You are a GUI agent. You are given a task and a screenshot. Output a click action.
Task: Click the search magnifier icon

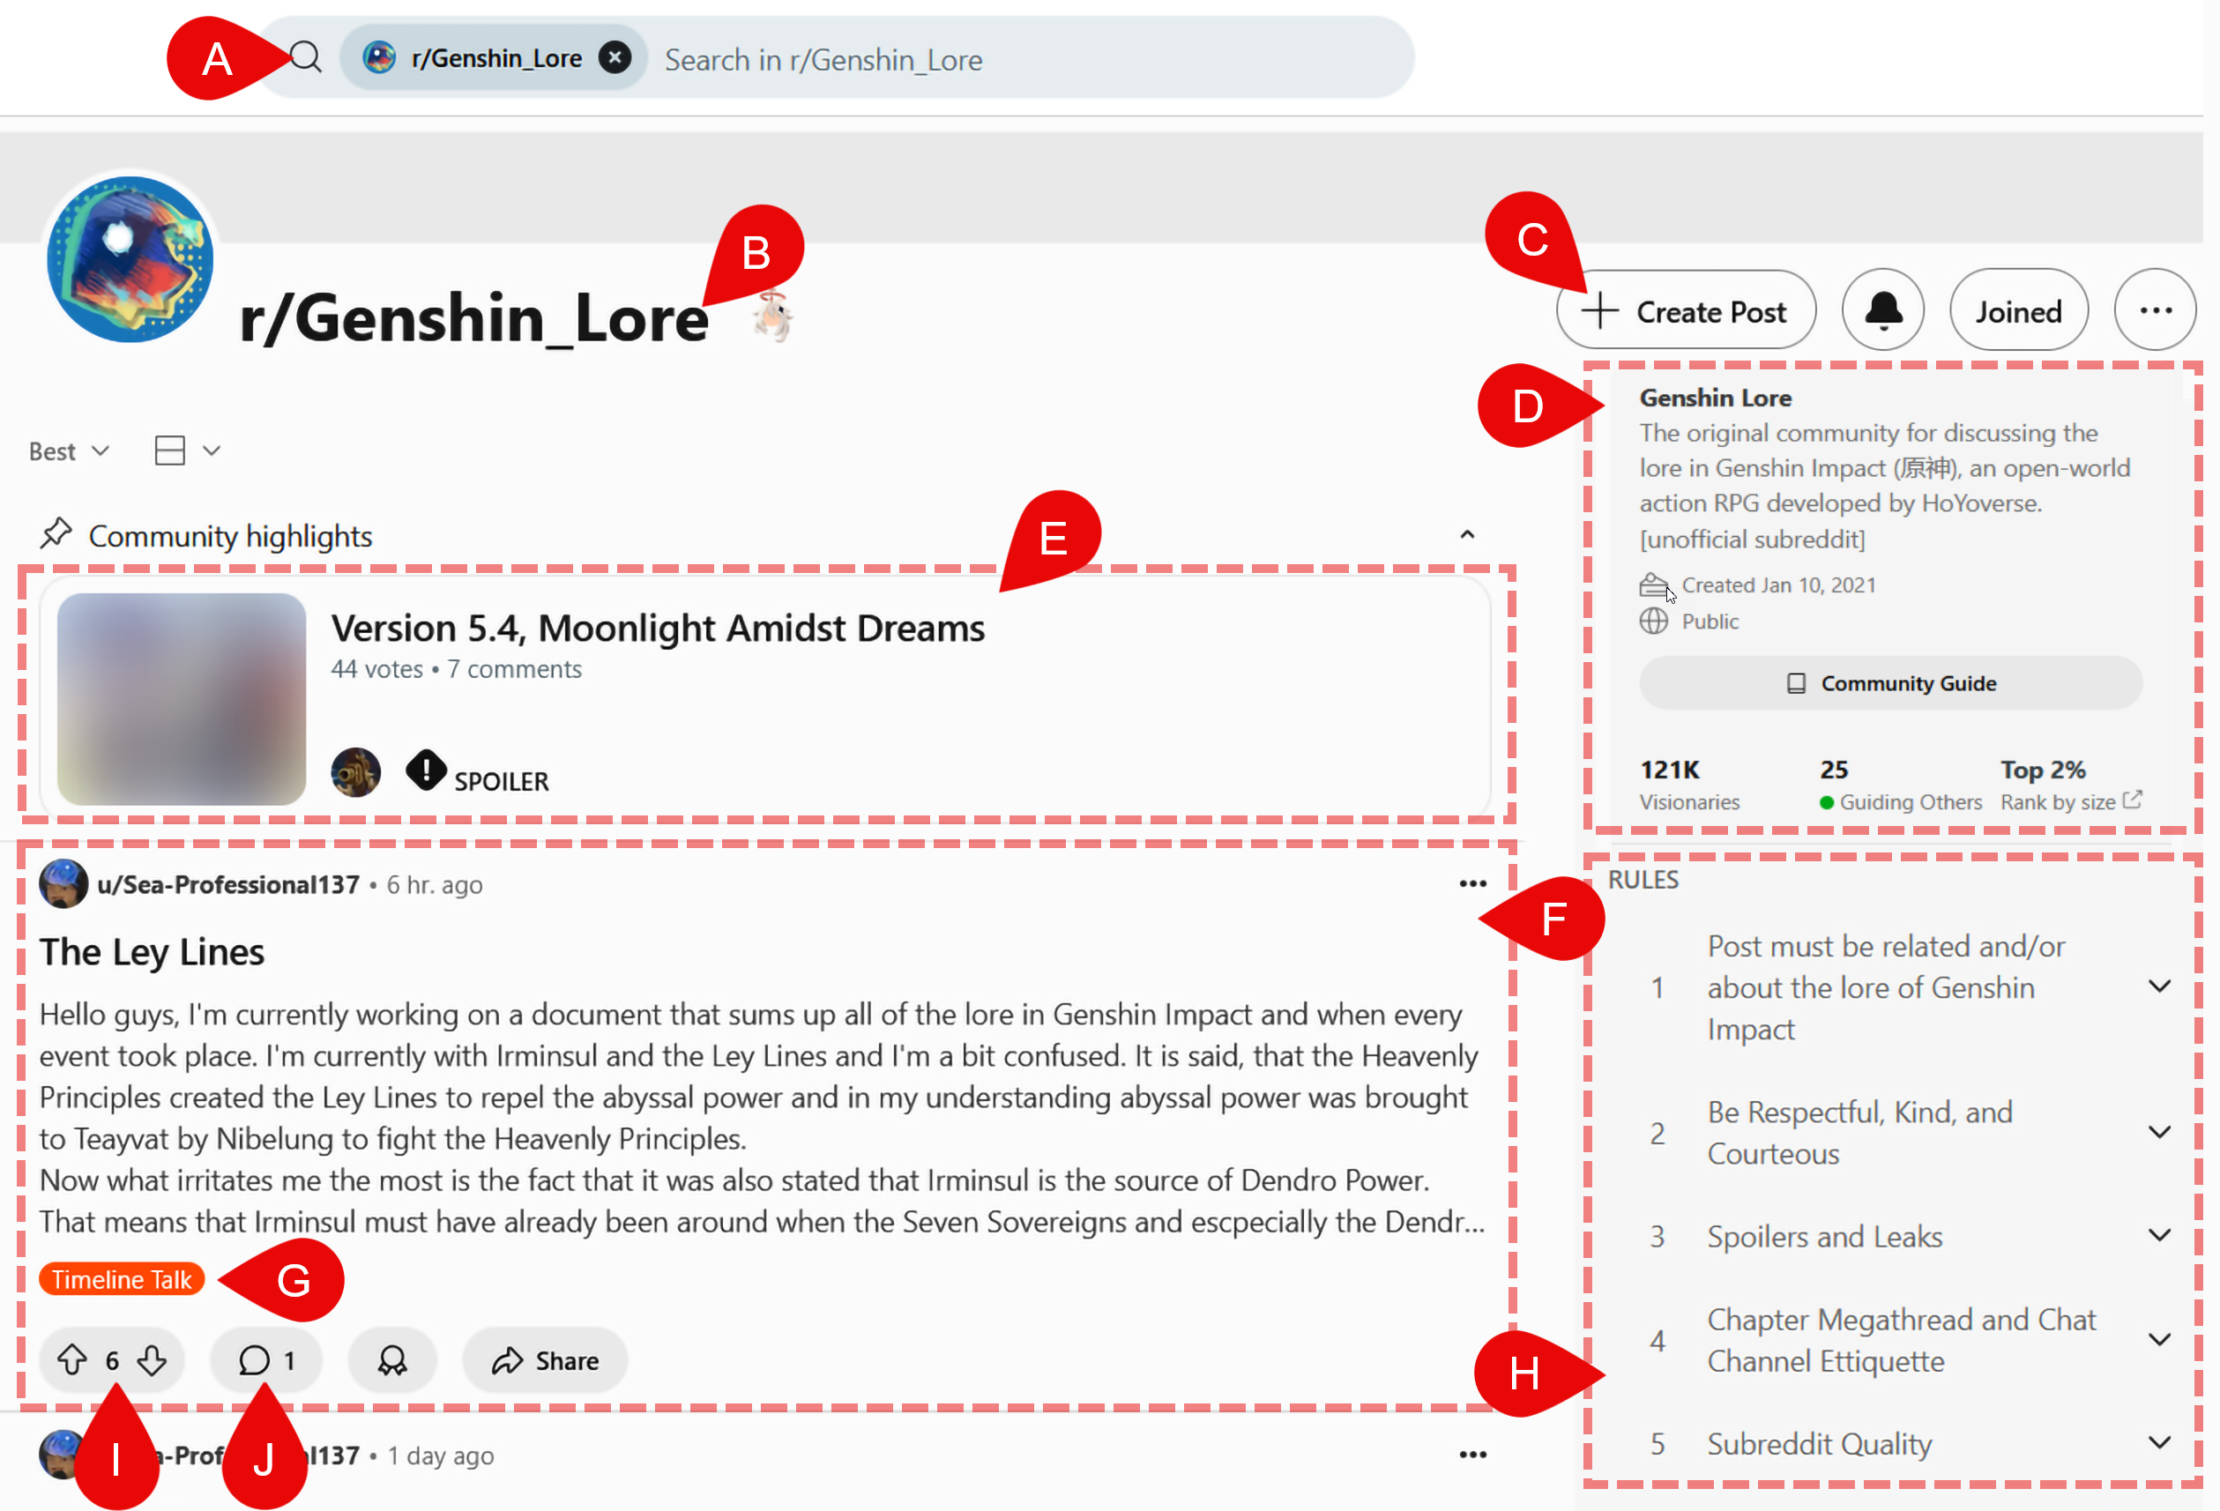coord(306,58)
